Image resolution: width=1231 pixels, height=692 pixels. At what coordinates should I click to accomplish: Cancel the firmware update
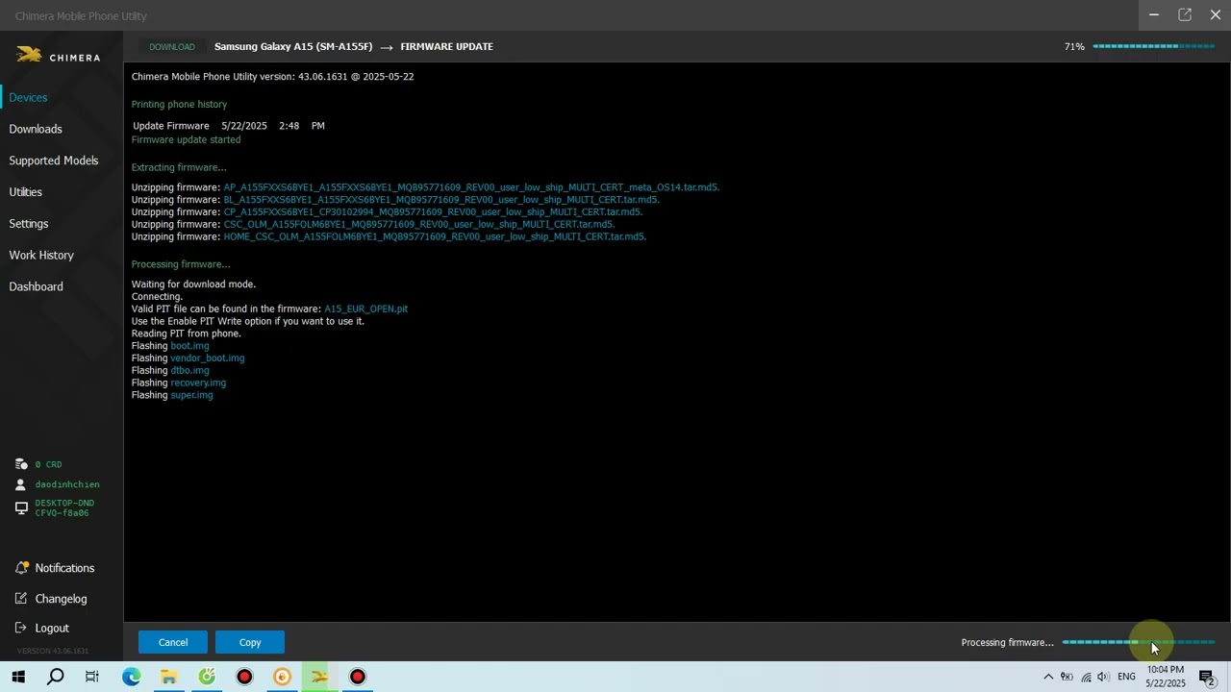click(x=173, y=642)
